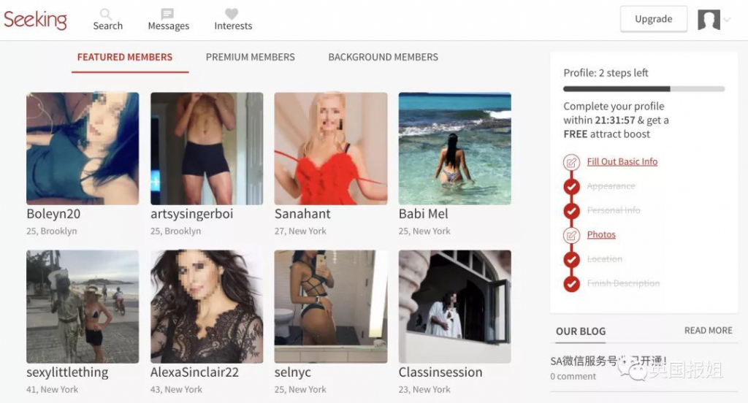Switch to Premium Members tab
The height and width of the screenshot is (403, 748).
click(x=251, y=57)
